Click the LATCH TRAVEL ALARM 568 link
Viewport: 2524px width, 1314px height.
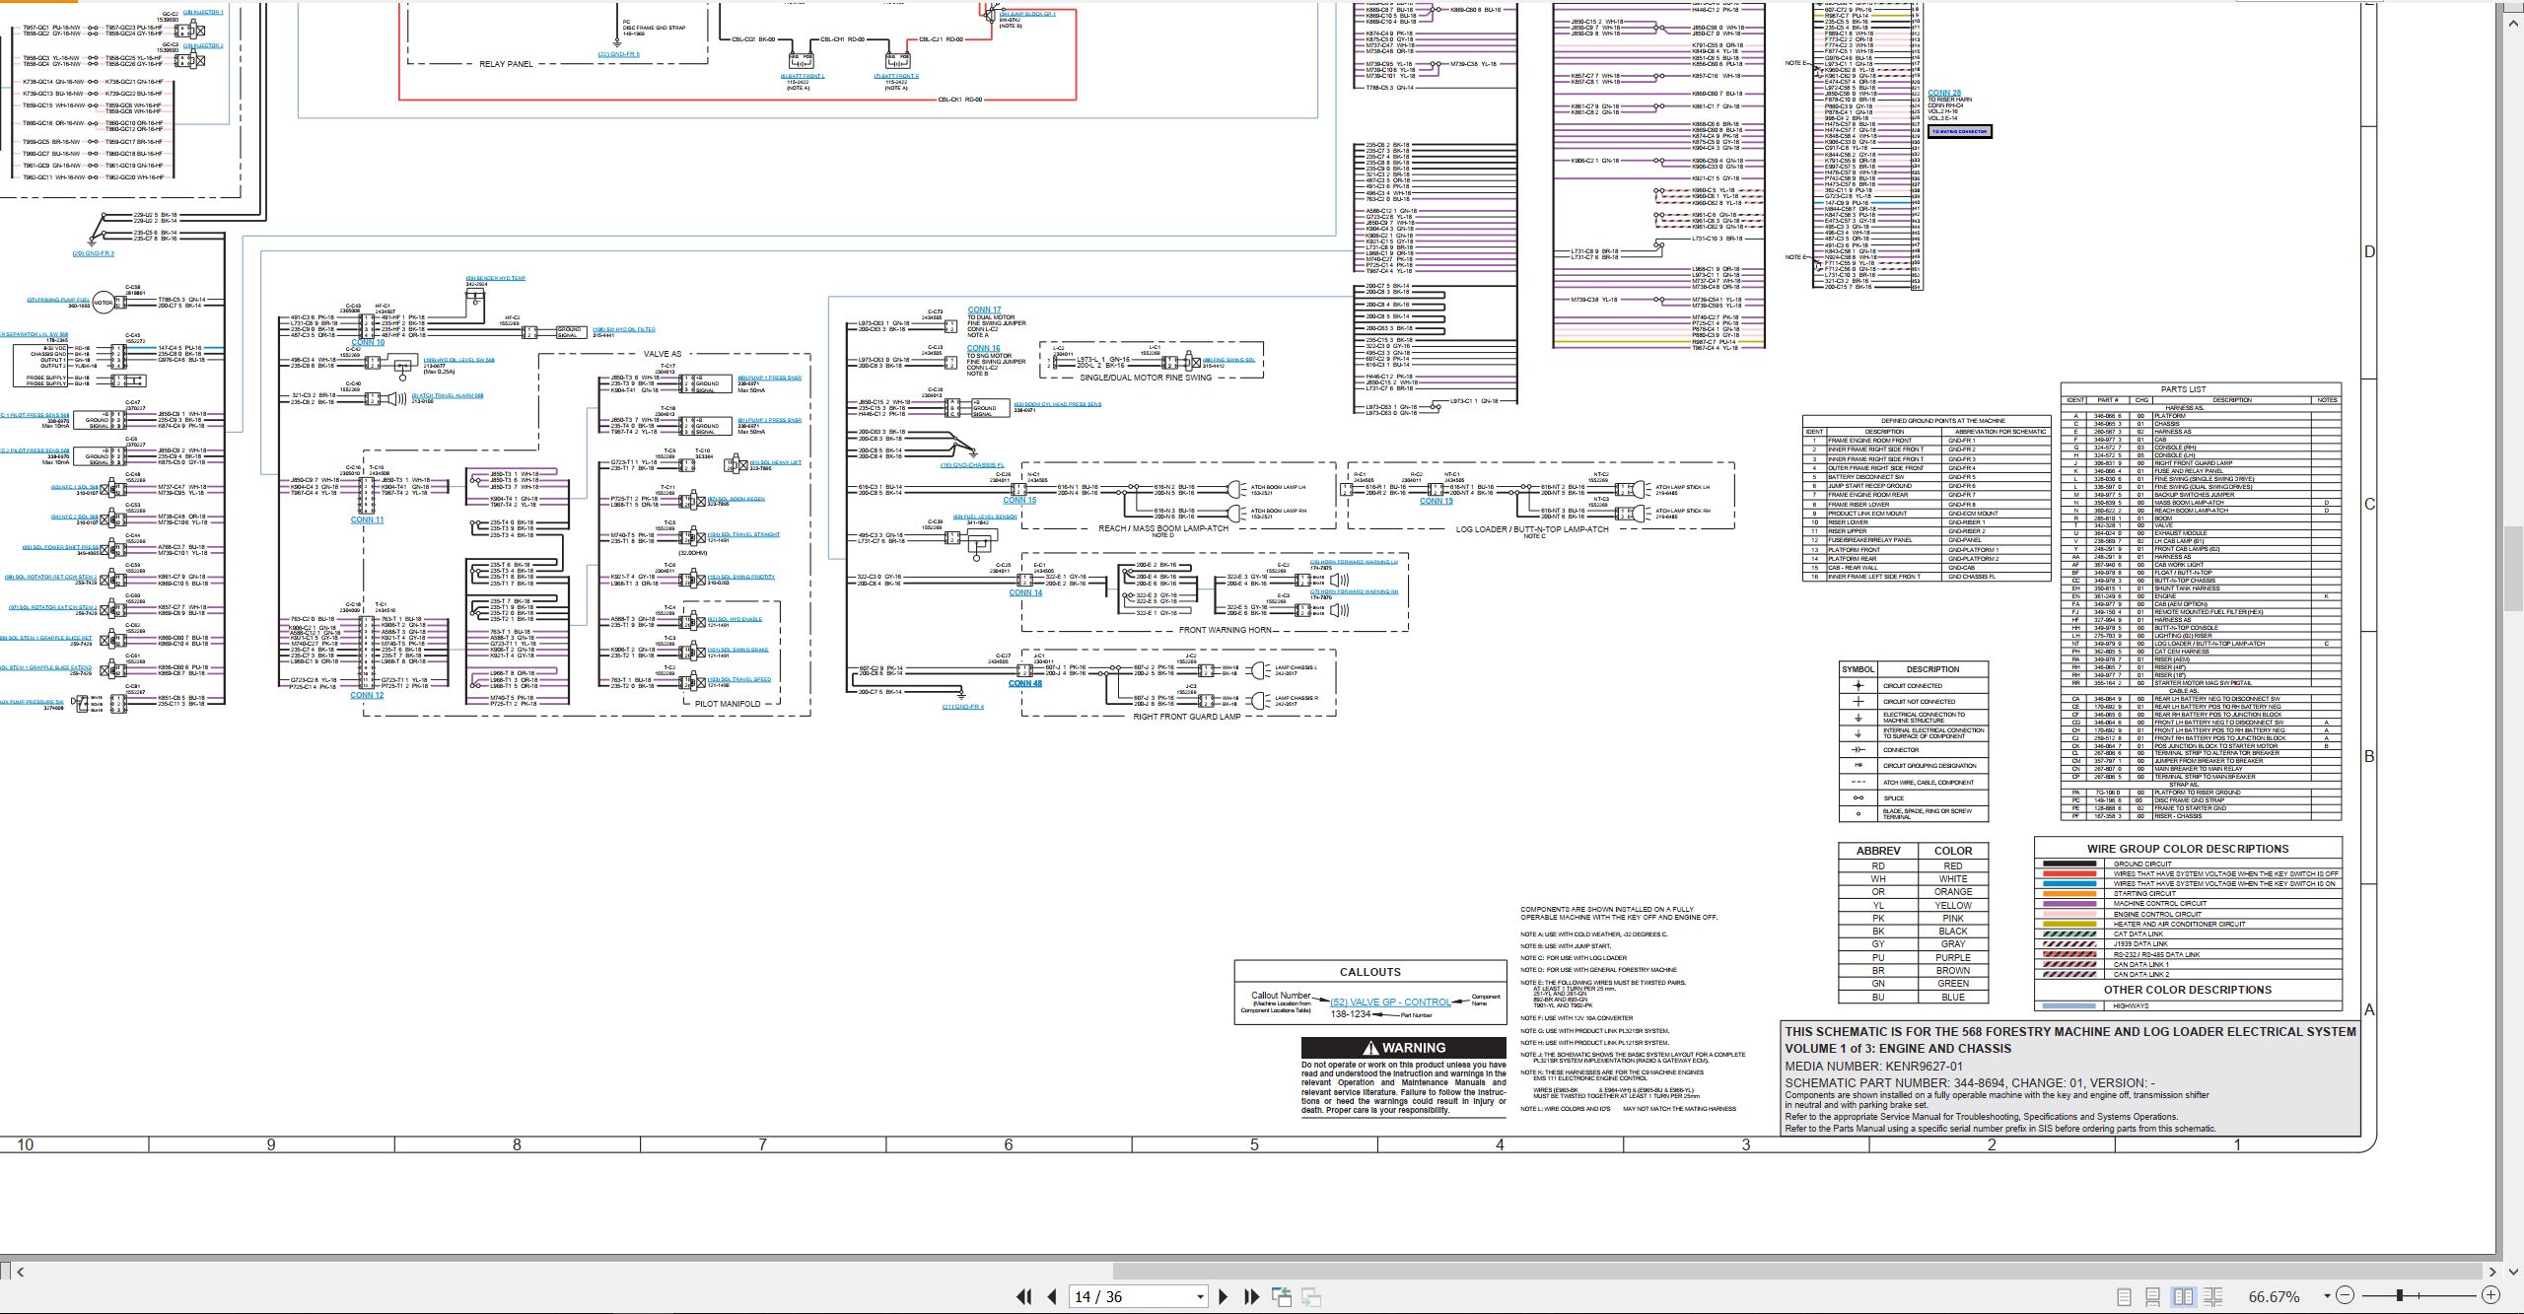448,395
